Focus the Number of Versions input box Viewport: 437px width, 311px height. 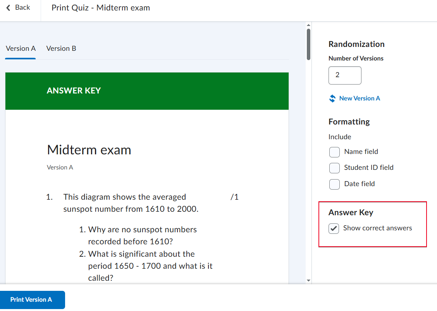coord(345,75)
